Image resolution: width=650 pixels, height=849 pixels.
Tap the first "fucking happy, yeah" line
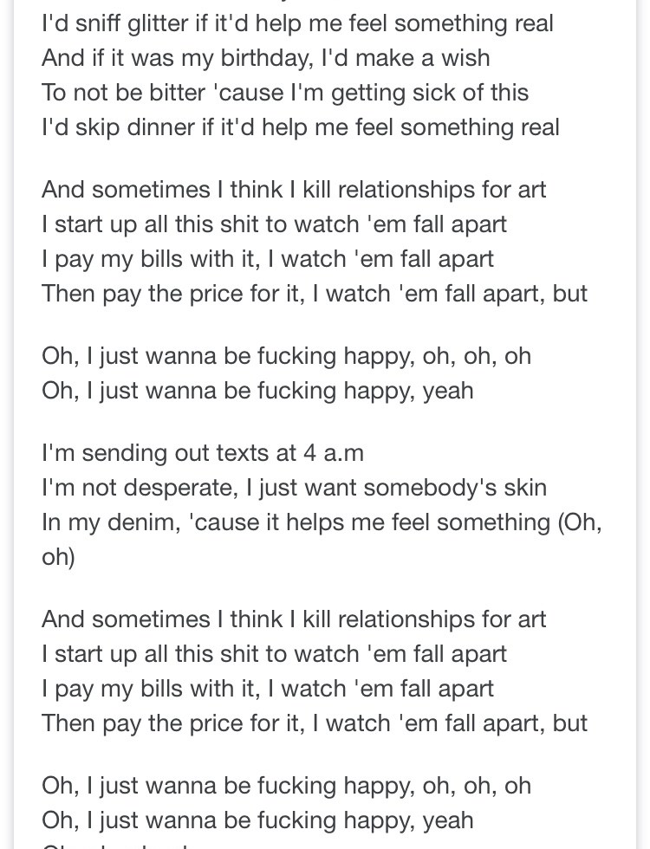click(x=257, y=391)
